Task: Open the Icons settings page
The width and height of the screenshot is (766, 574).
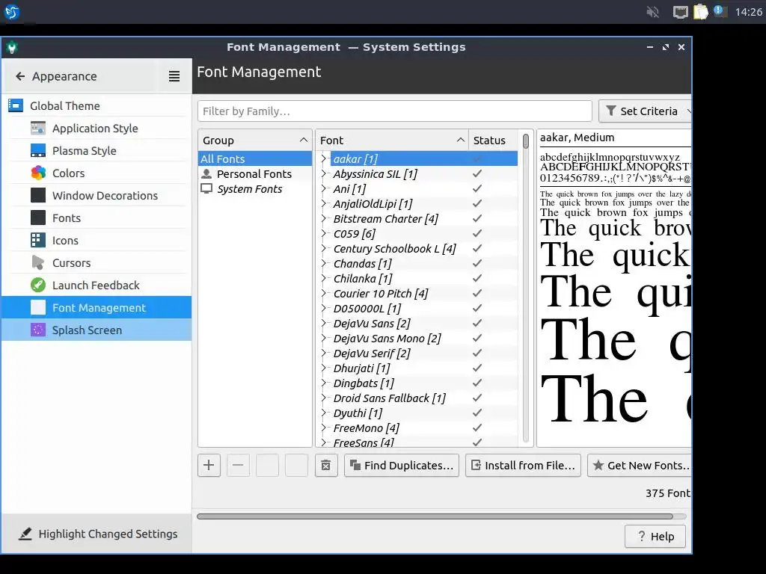Action: coord(96,241)
